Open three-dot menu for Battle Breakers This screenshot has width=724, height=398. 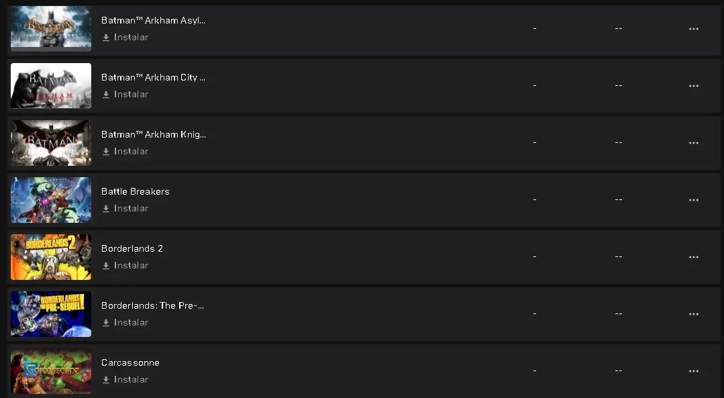pyautogui.click(x=694, y=200)
